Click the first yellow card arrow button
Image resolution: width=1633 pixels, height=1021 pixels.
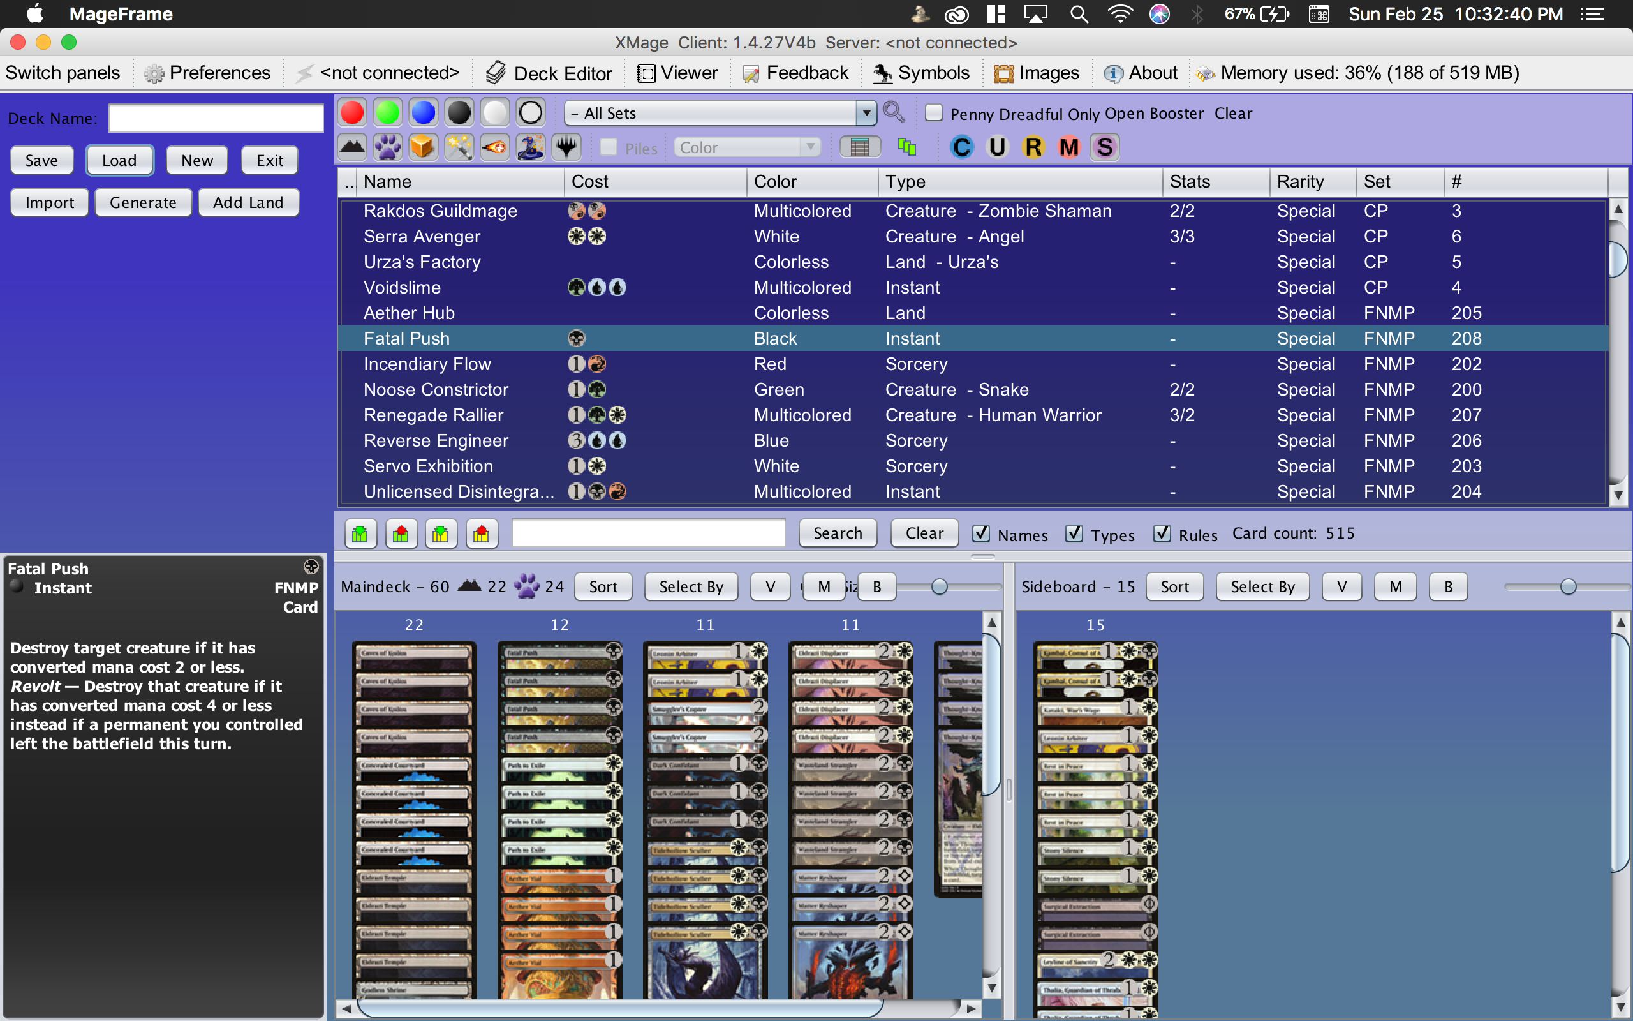point(441,533)
